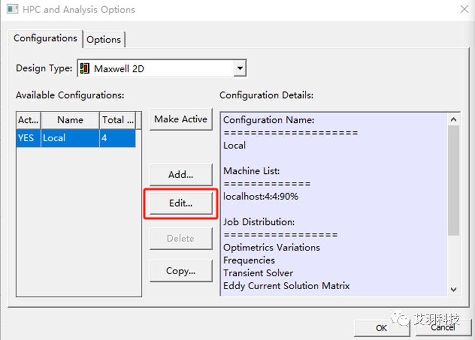Screen dimensions: 475x340
Task: Click the Cancel button
Action: (x=443, y=328)
